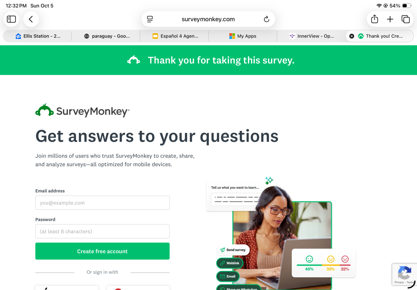Click the Create free account button
Screen dimensions: 417x290
click(x=102, y=251)
